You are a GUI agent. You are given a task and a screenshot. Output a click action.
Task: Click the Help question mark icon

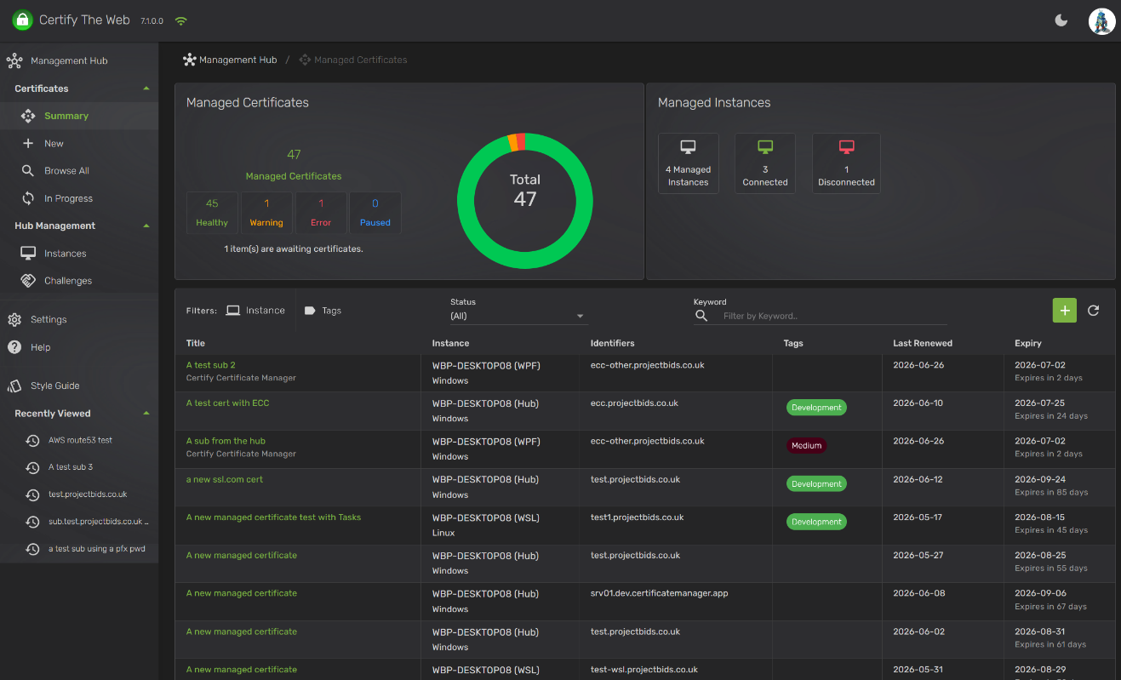click(14, 347)
